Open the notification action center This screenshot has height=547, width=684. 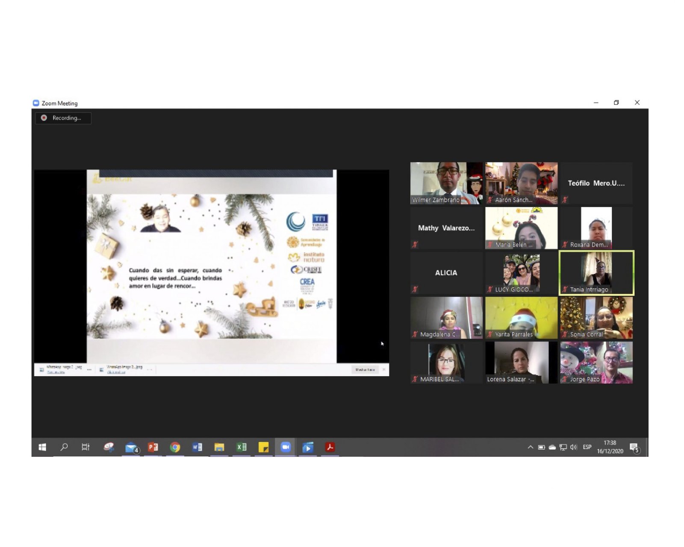634,448
